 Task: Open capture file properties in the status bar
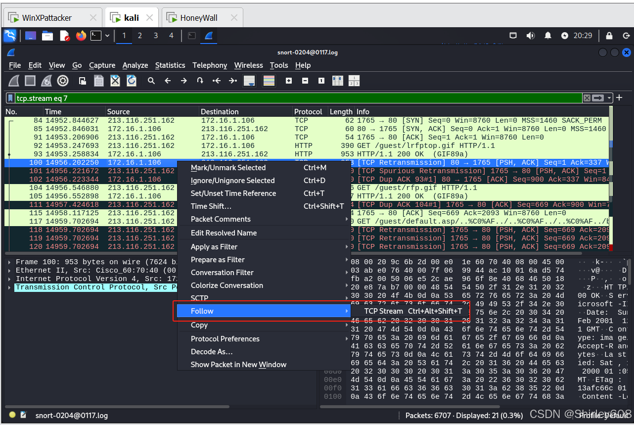[23, 415]
